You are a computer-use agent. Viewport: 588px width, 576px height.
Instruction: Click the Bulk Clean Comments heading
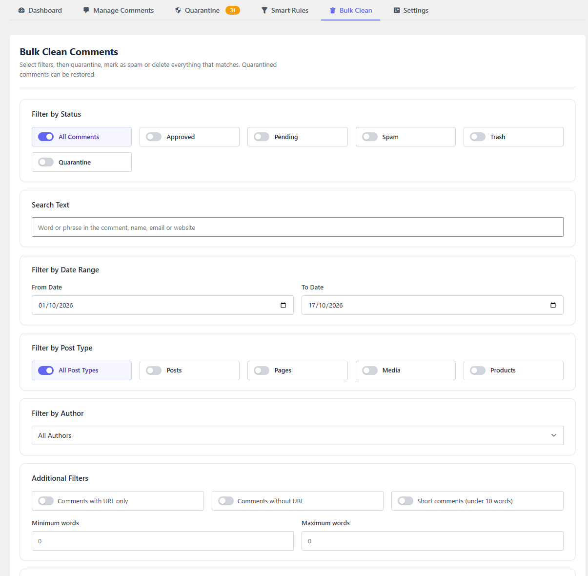(x=69, y=52)
